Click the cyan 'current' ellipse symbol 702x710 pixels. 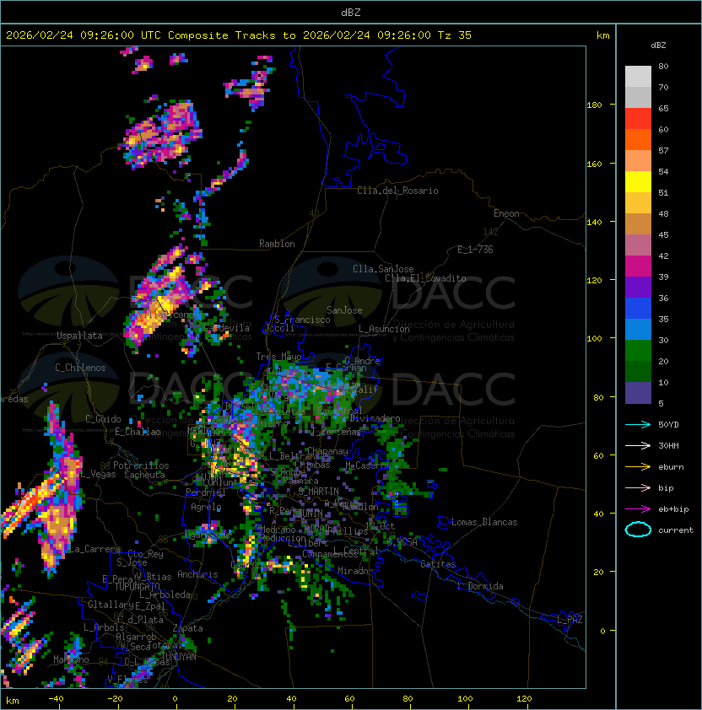[x=638, y=530]
